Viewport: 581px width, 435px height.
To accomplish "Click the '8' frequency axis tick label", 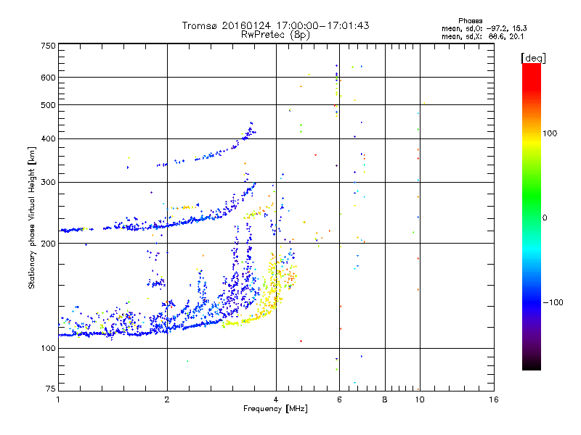I will (x=385, y=399).
